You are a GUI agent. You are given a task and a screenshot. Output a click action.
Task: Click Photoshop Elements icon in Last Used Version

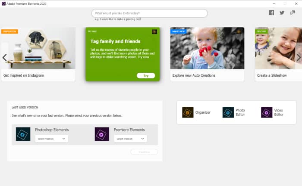click(23, 134)
